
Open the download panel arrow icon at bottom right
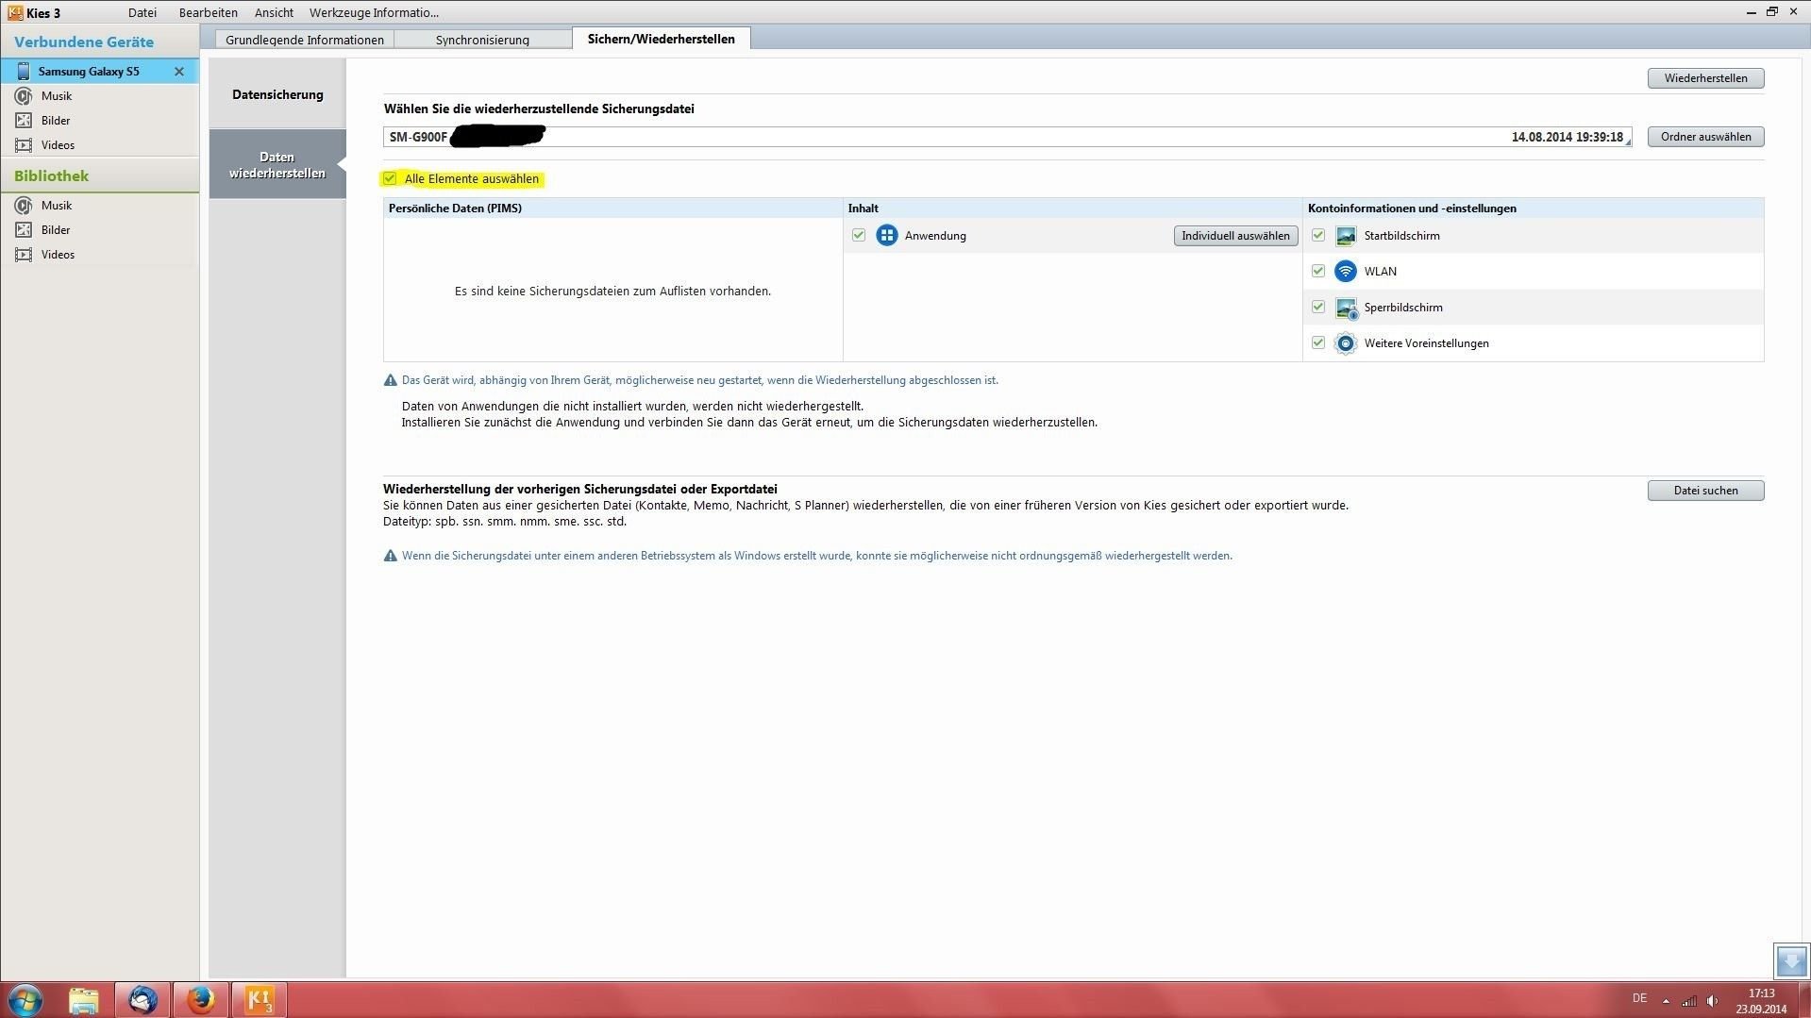point(1791,961)
